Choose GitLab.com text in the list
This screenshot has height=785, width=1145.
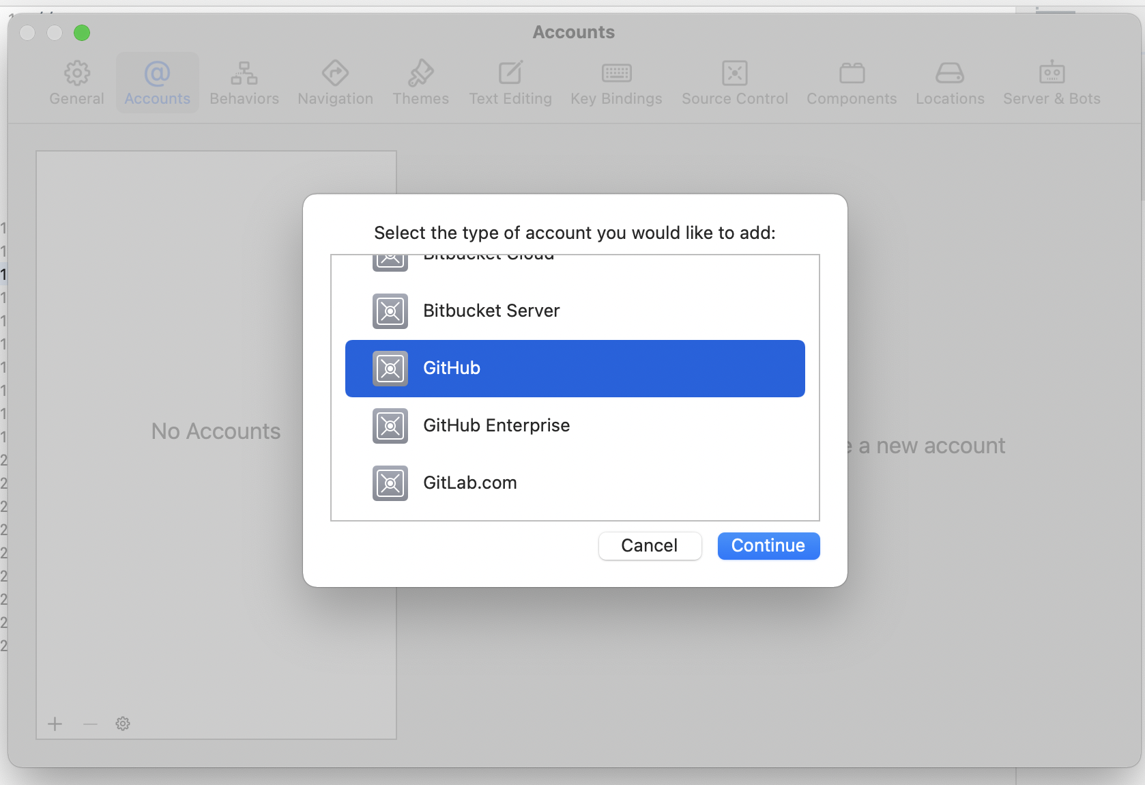(x=470, y=483)
